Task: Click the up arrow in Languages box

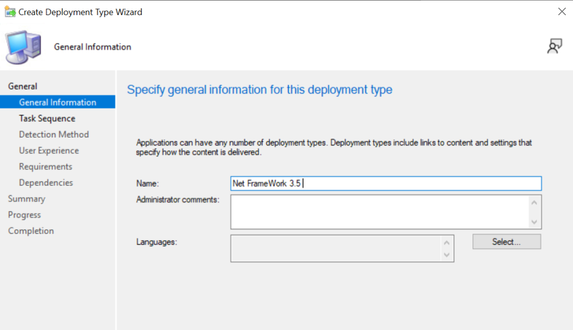Action: 447,243
